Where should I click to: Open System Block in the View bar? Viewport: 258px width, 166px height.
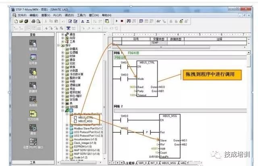coord(33,101)
